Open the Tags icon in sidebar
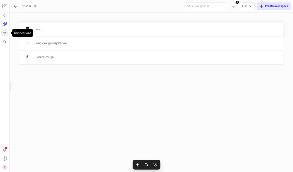Screen dimensions: 293x172 (5, 42)
